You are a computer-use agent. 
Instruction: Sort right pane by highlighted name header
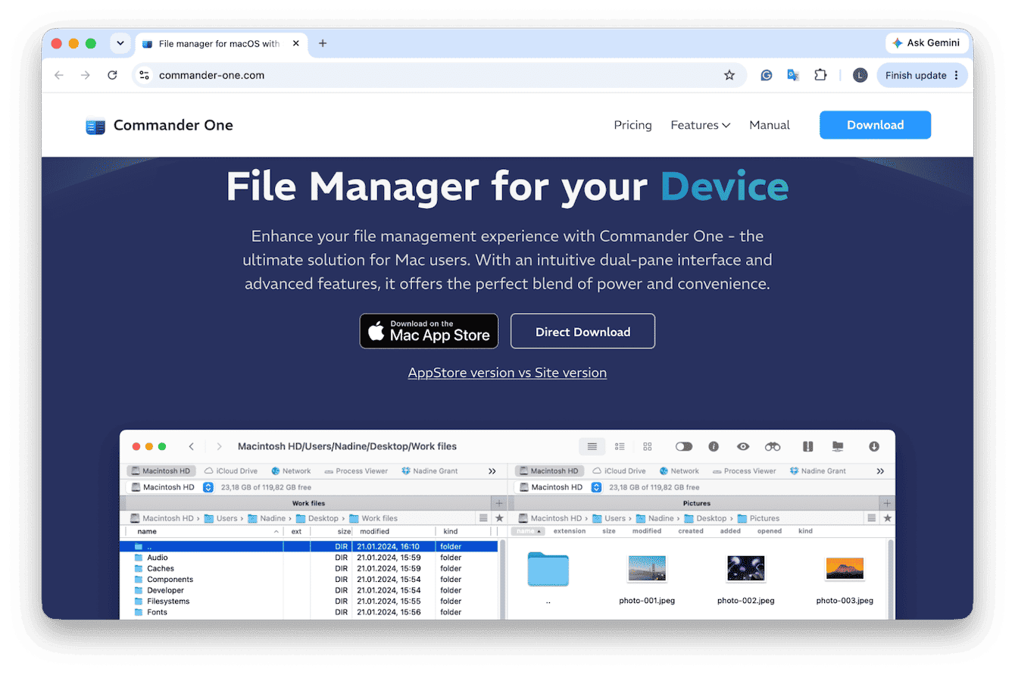(x=528, y=531)
